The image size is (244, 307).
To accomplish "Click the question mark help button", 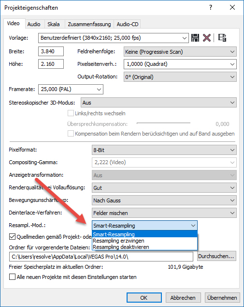I will [x=210, y=7].
